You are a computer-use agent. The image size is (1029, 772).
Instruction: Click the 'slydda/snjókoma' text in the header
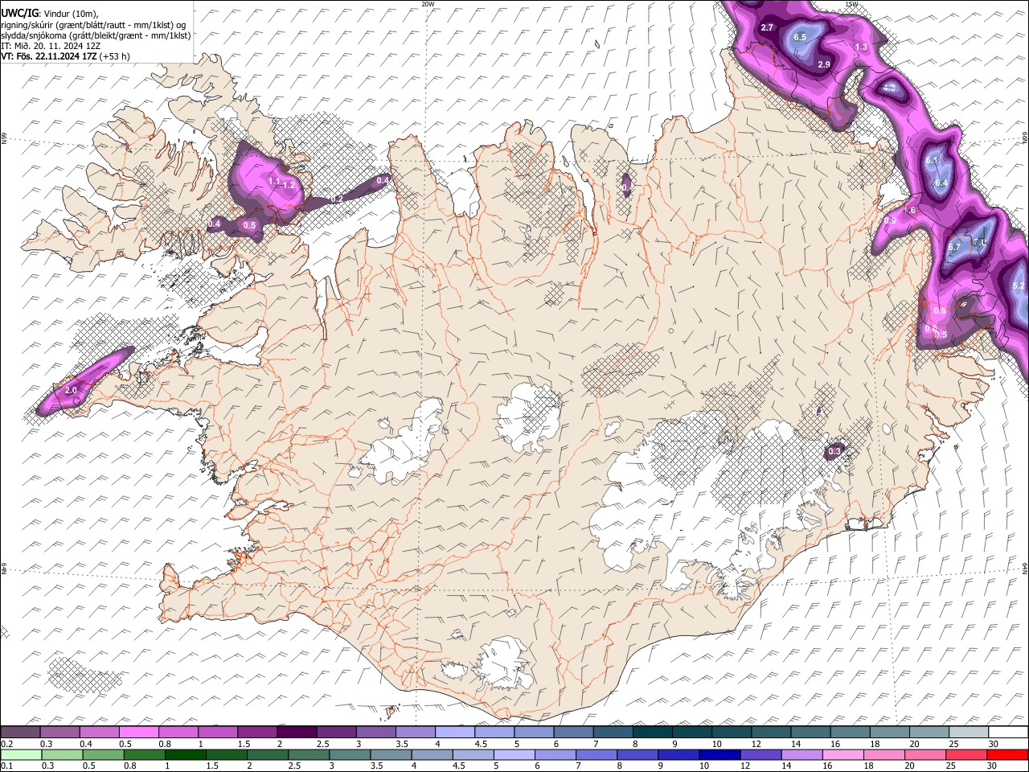[x=35, y=35]
